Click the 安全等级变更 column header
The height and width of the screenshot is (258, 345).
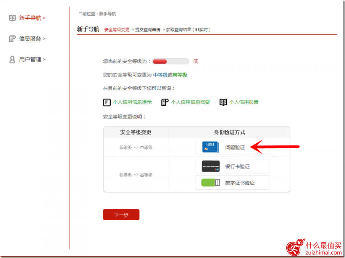[136, 132]
